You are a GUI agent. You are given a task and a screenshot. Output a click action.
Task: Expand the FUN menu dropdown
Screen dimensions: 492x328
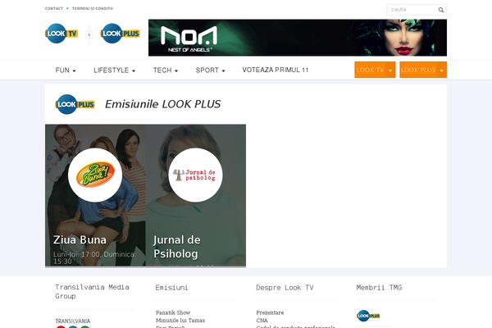point(66,71)
